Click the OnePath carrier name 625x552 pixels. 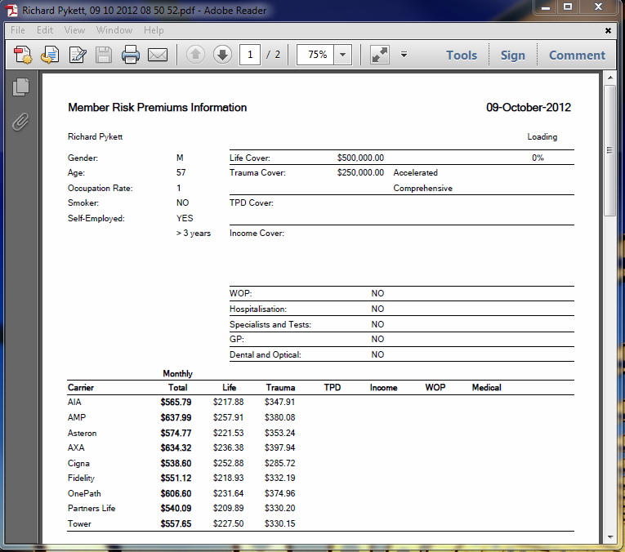[x=84, y=493]
